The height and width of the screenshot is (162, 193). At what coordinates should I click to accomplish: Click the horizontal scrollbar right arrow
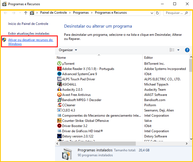pyautogui.click(x=187, y=143)
